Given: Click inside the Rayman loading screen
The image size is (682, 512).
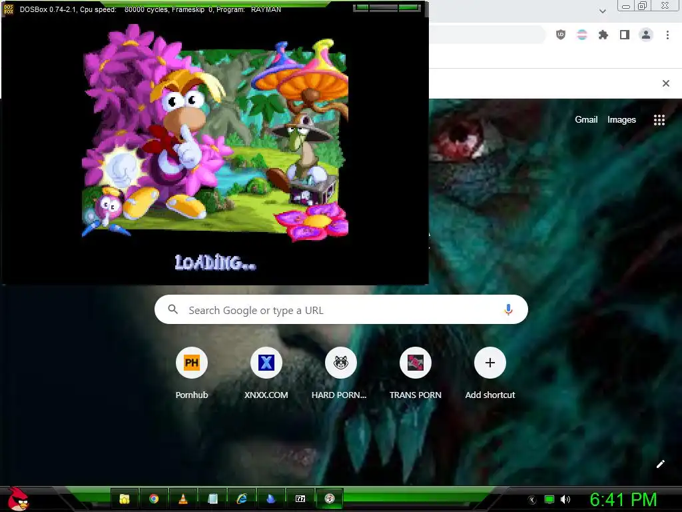Looking at the screenshot, I should 215,150.
